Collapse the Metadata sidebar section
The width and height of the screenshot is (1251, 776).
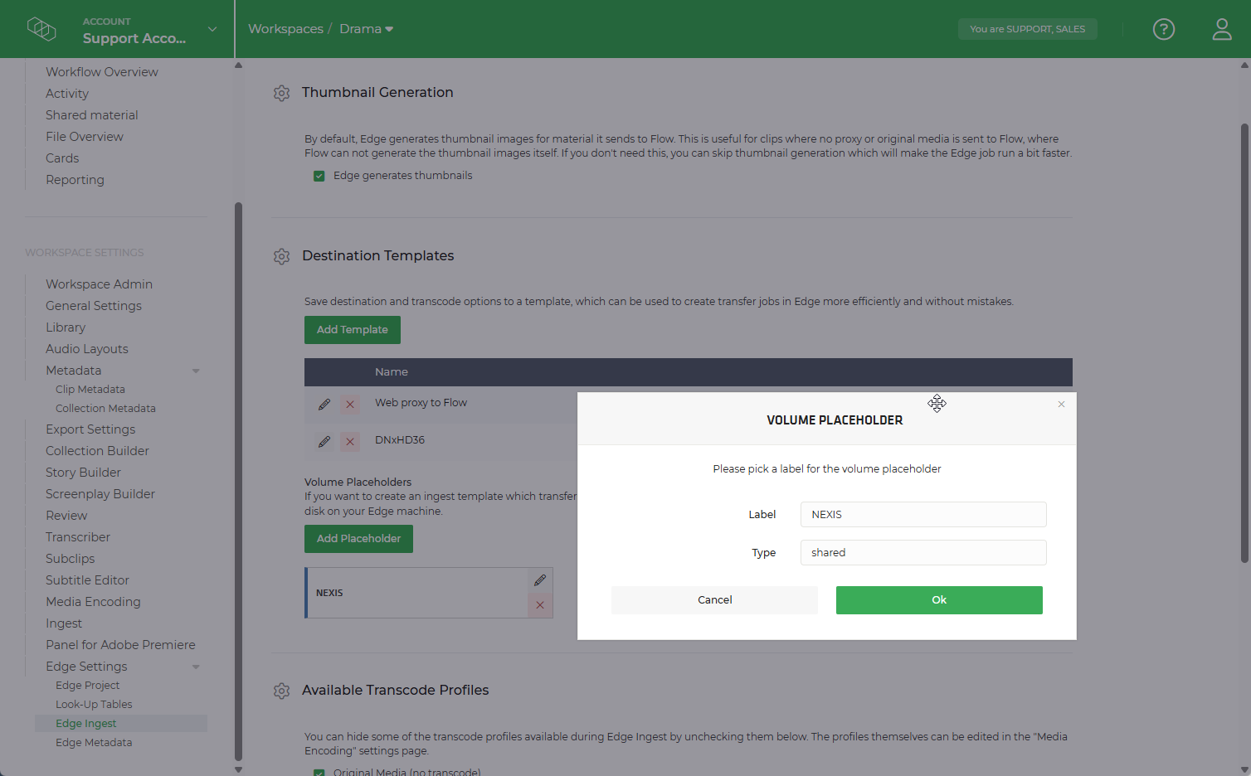[196, 371]
